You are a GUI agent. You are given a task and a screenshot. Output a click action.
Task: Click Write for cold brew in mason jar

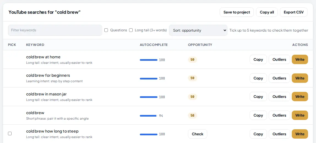300,97
